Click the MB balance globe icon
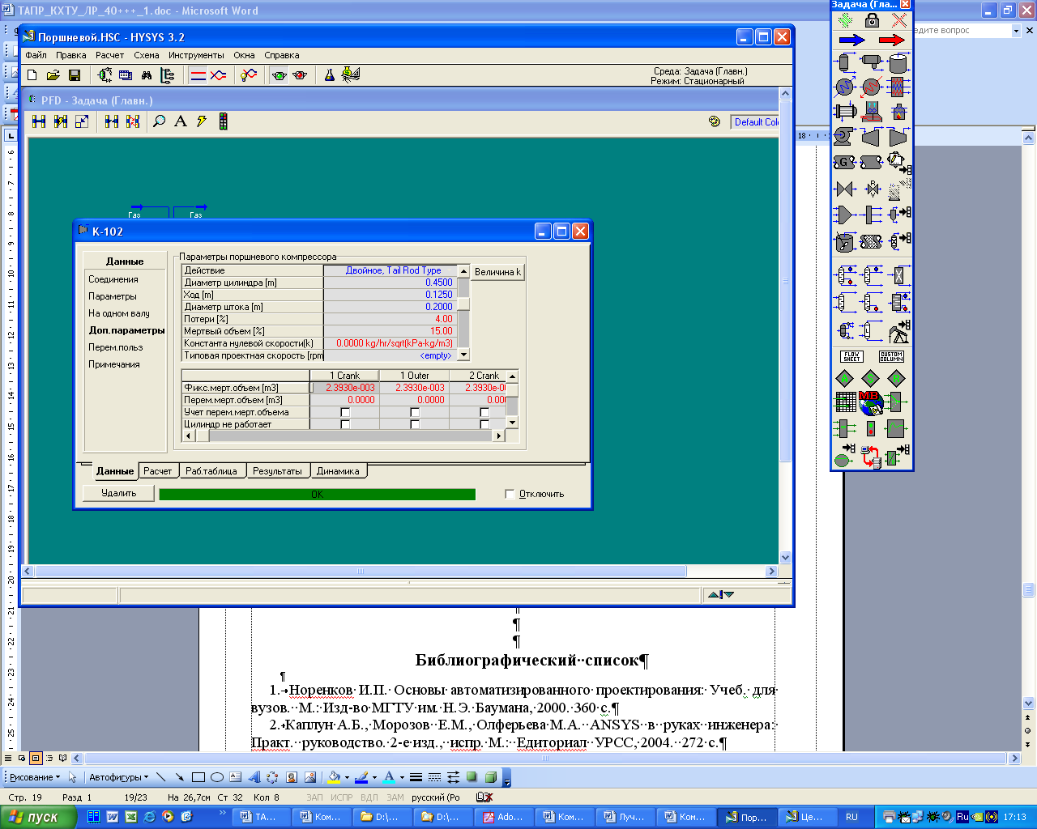The height and width of the screenshot is (829, 1037). coord(871,402)
